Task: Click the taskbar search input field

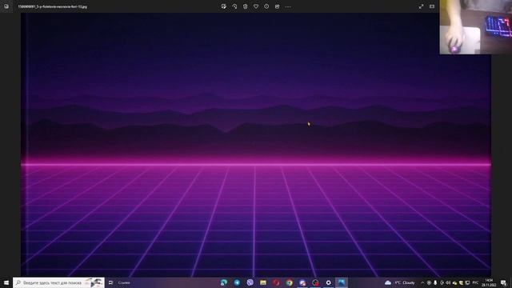Action: 58,282
